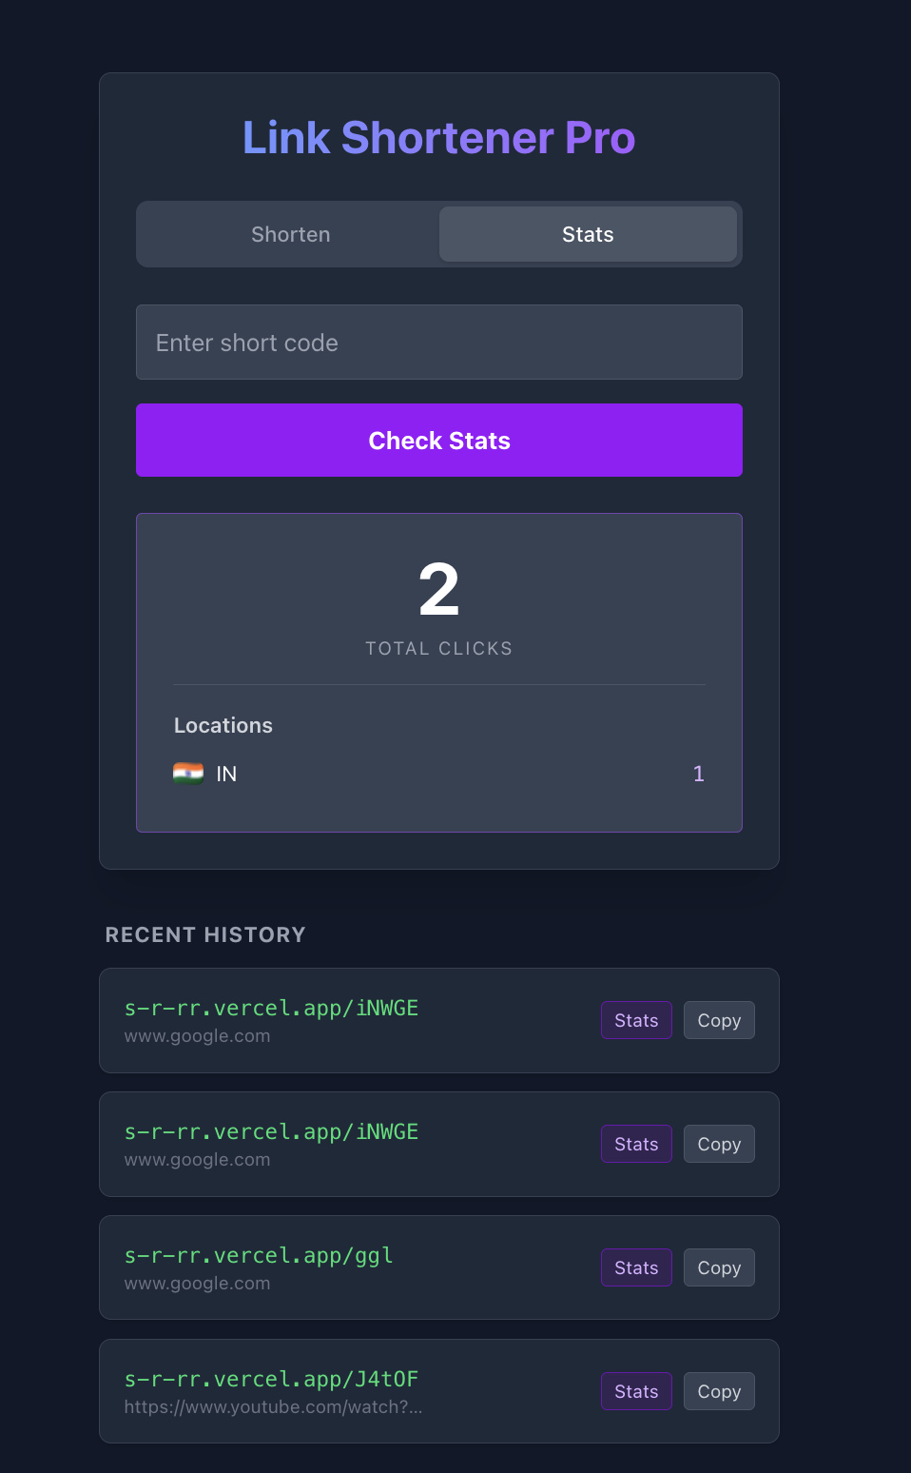
Task: Copy the s-r-rr.vercel.app/iNWGE link in first history entry
Action: pyautogui.click(x=718, y=1019)
